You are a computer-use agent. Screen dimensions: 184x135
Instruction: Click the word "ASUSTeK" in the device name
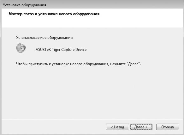click(x=43, y=50)
